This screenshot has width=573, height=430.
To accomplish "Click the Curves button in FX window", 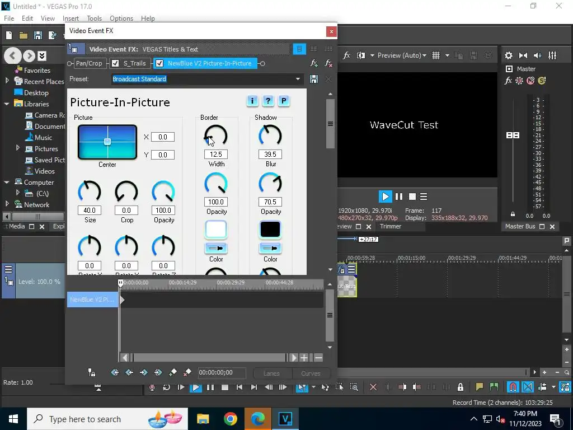I will [311, 373].
